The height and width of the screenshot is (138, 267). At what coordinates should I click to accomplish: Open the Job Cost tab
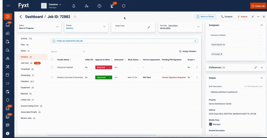[x=25, y=63]
